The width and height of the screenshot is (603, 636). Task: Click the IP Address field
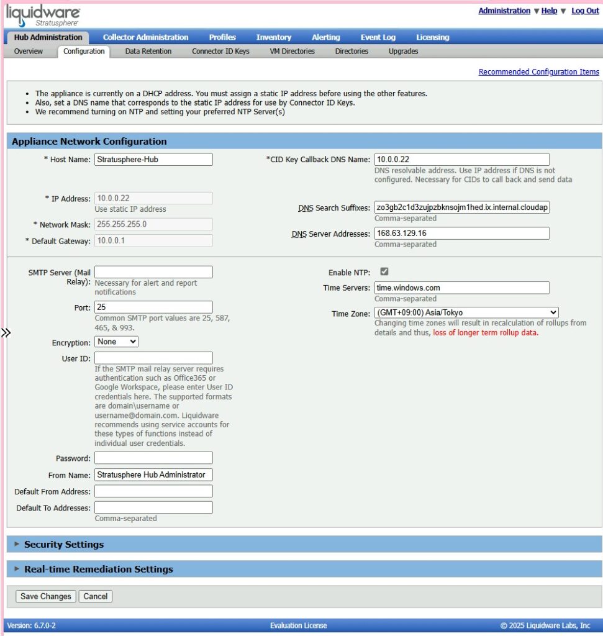[x=153, y=198]
